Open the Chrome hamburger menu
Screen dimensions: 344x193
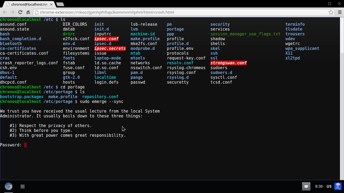point(339,12)
